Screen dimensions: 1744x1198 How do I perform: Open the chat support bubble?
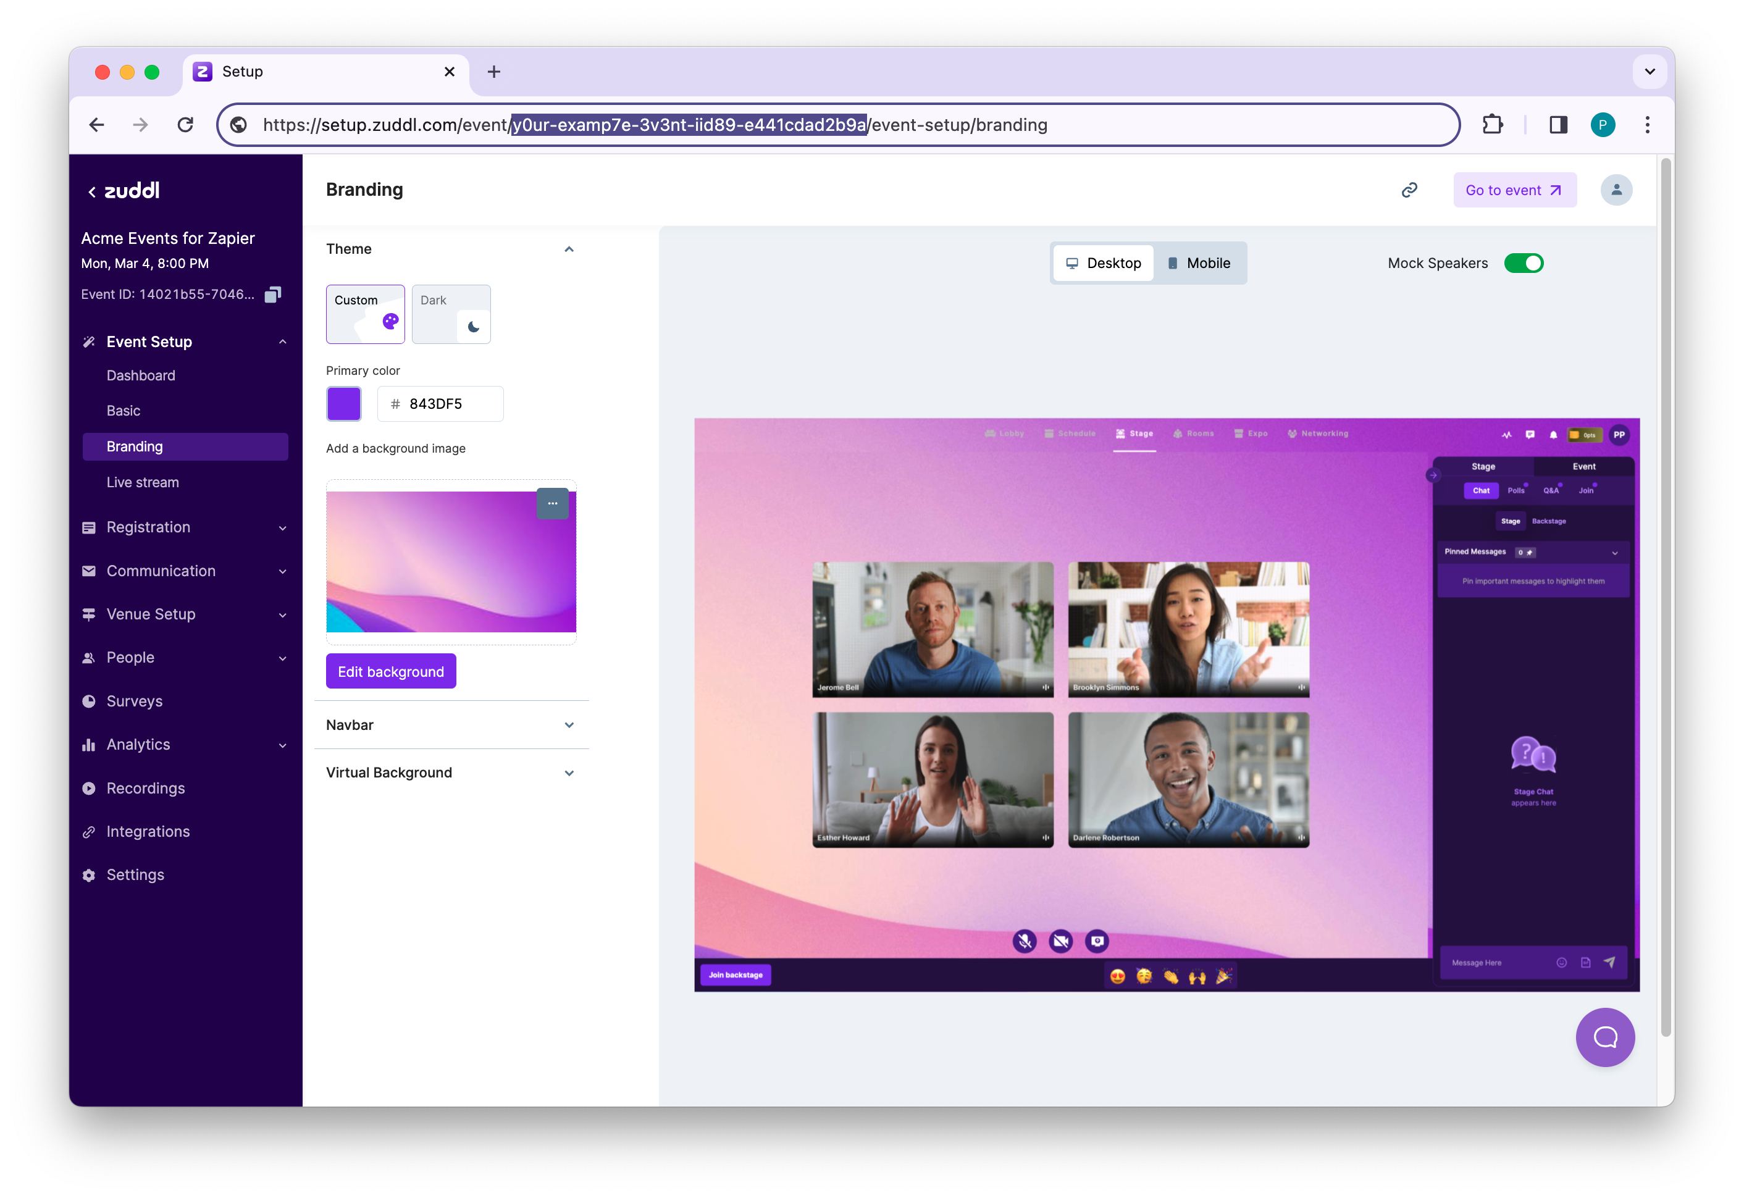tap(1604, 1037)
